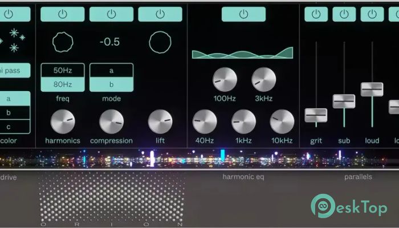
Task: Click the grit fader handle
Action: click(x=316, y=115)
